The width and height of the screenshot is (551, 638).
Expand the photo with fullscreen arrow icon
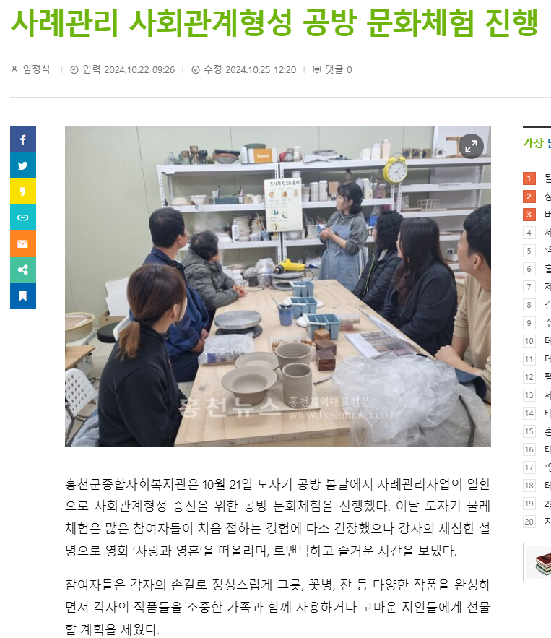(x=471, y=146)
